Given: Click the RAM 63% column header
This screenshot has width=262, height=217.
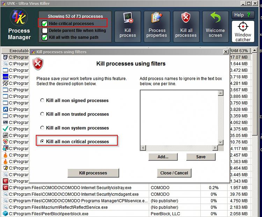Looking at the screenshot, I should pos(240,51).
